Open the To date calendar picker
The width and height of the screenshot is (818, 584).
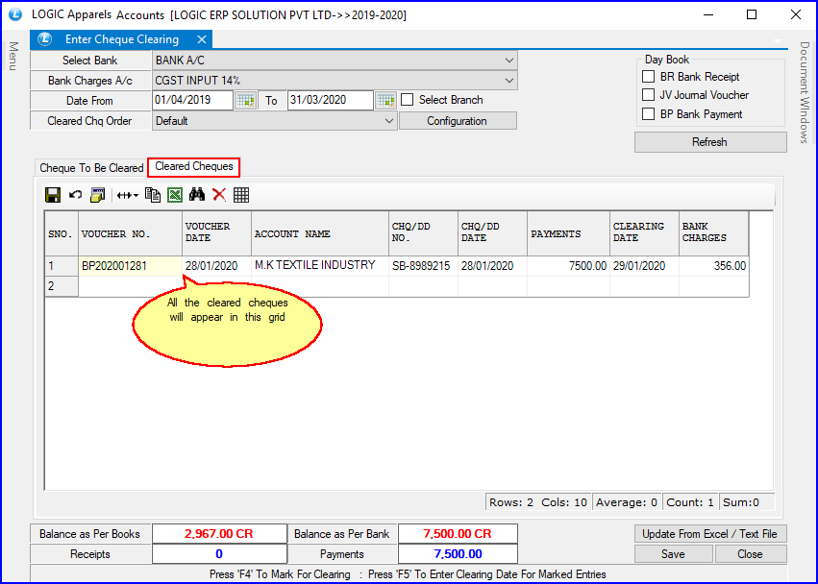[x=385, y=100]
